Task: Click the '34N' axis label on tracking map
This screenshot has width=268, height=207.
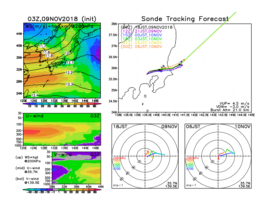Action: (x=114, y=112)
